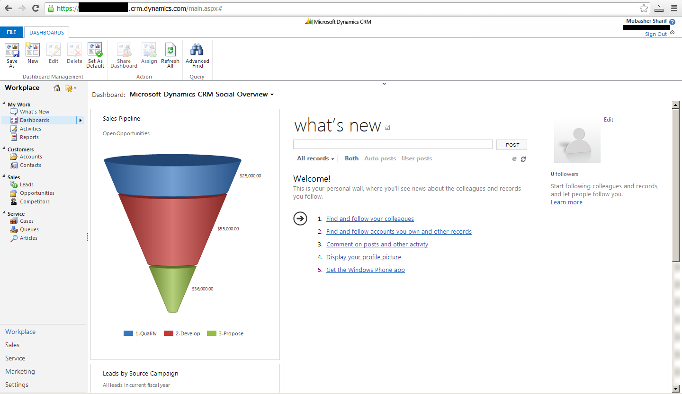Open Contacts under Customers

[30, 165]
